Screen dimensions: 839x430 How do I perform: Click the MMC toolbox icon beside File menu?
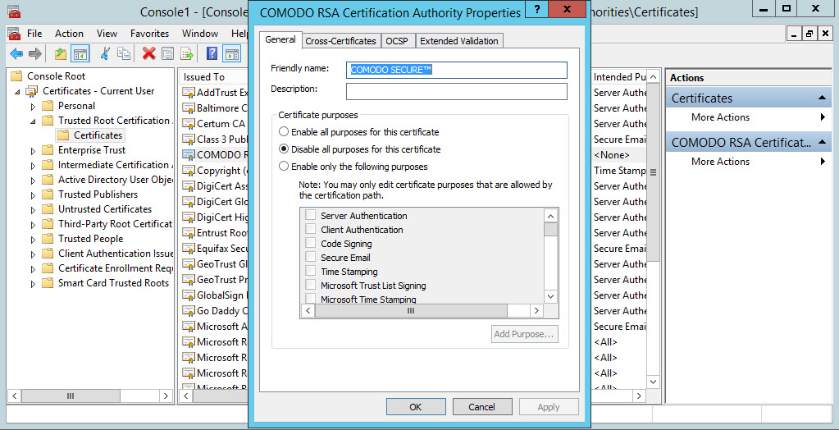14,34
